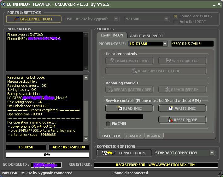Screen dimensions: 223x177
Task: Click the READ IMEI button
Action: tap(129, 108)
